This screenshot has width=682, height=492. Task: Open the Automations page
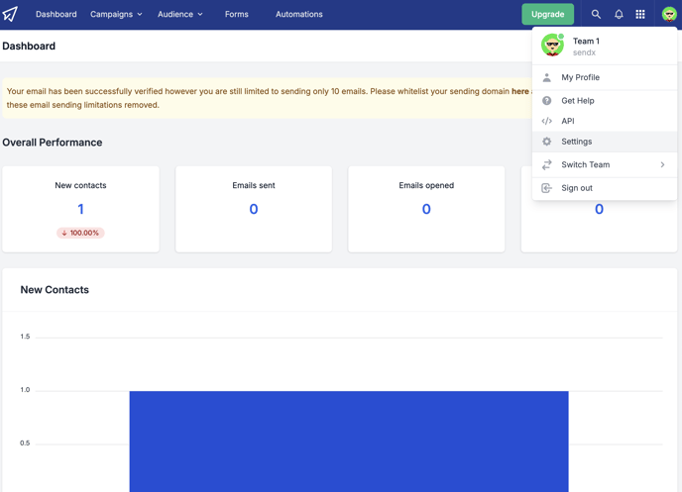pos(299,14)
